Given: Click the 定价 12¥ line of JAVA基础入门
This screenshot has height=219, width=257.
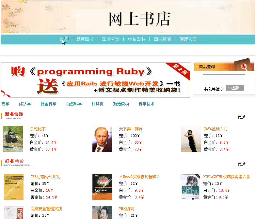Looking at the screenshot, I should pyautogui.click(x=213, y=136).
